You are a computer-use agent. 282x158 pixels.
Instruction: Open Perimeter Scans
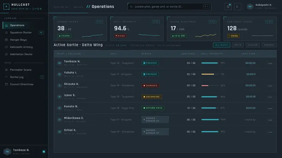tap(24, 70)
